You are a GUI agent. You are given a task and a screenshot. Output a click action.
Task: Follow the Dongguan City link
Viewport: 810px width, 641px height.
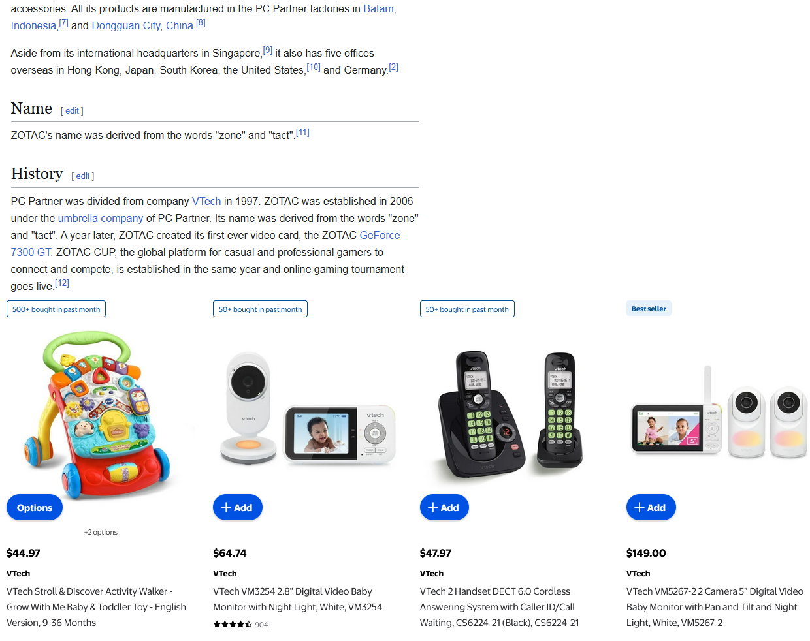[x=126, y=25]
